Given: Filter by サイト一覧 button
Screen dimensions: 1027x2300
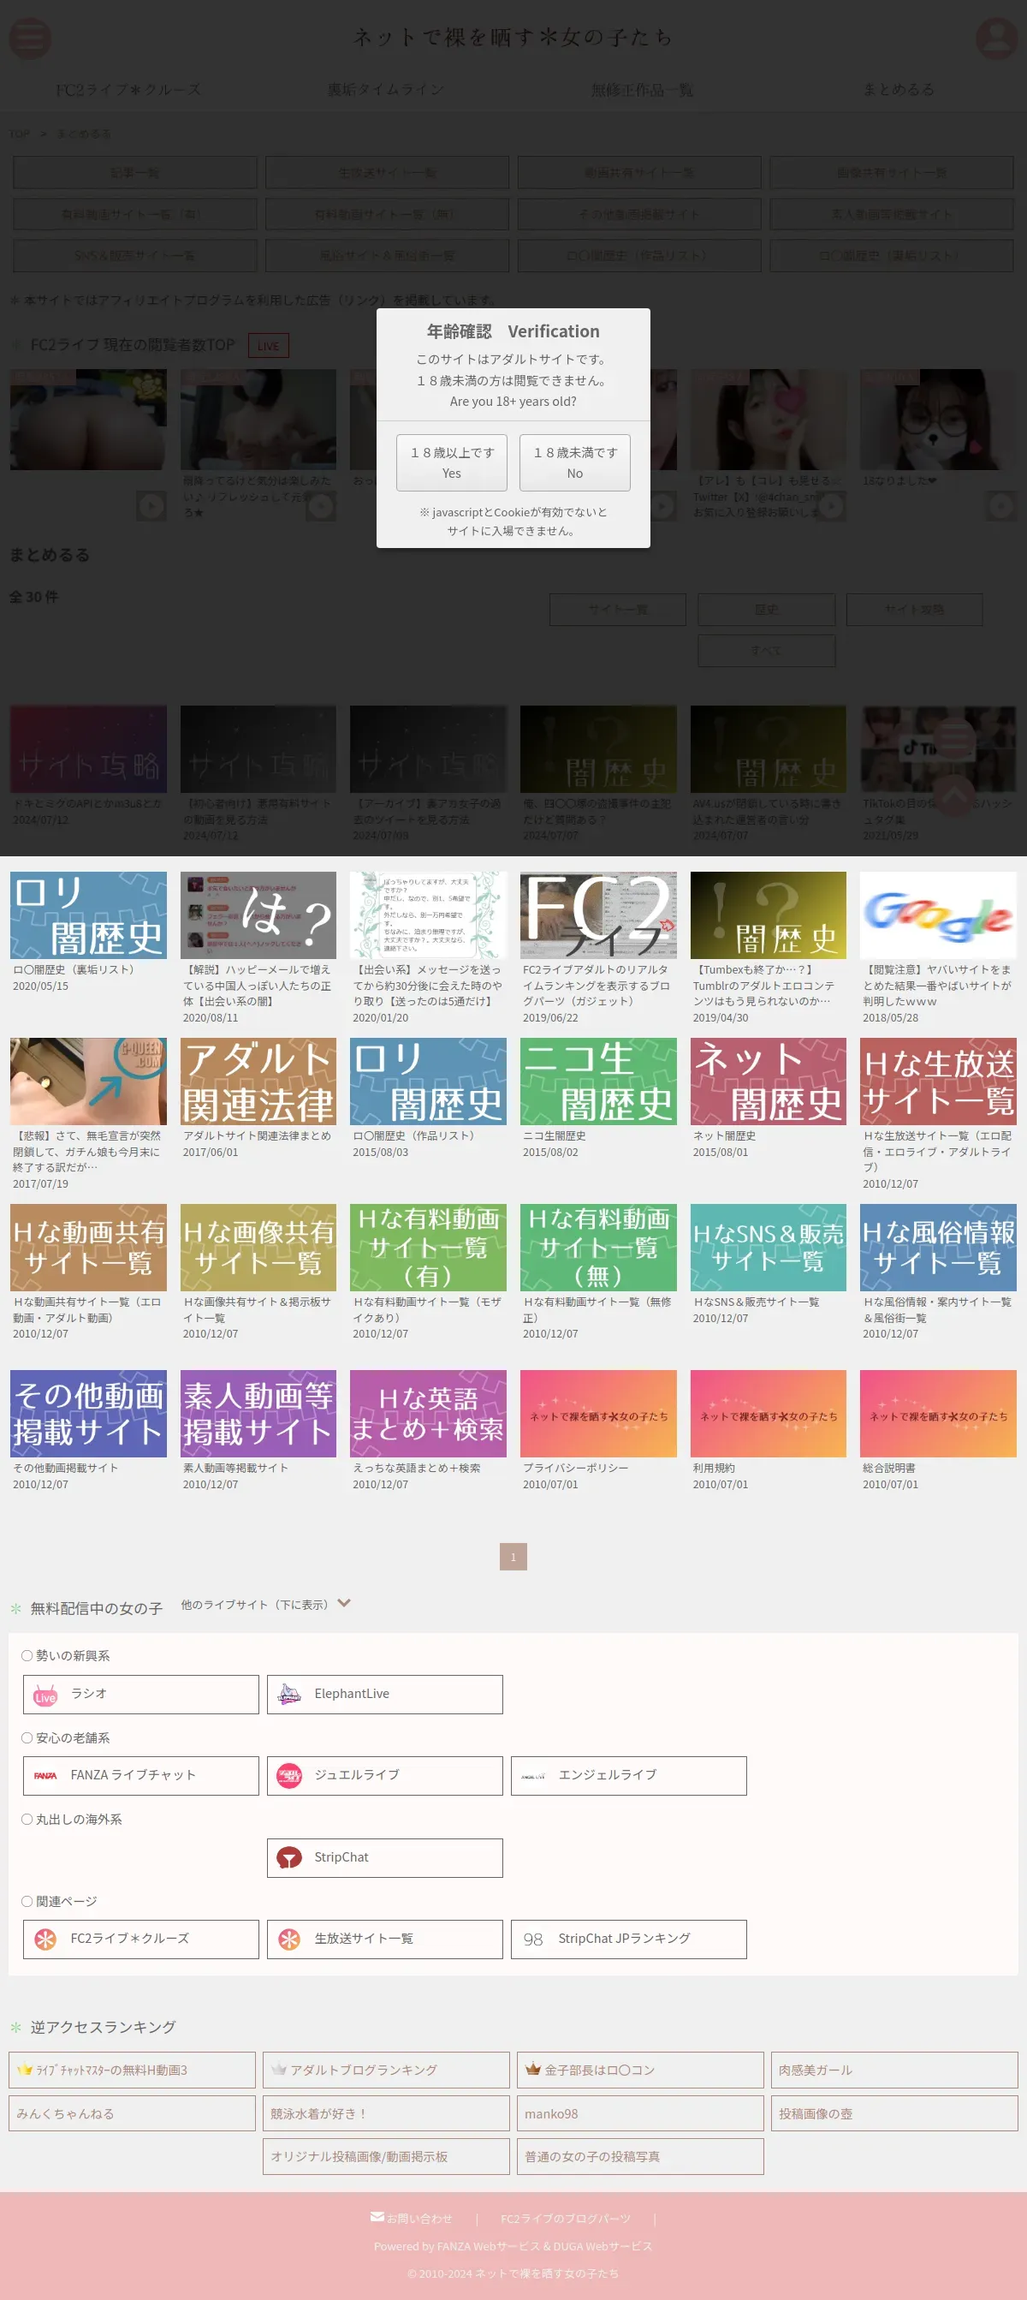Looking at the screenshot, I should pyautogui.click(x=617, y=609).
